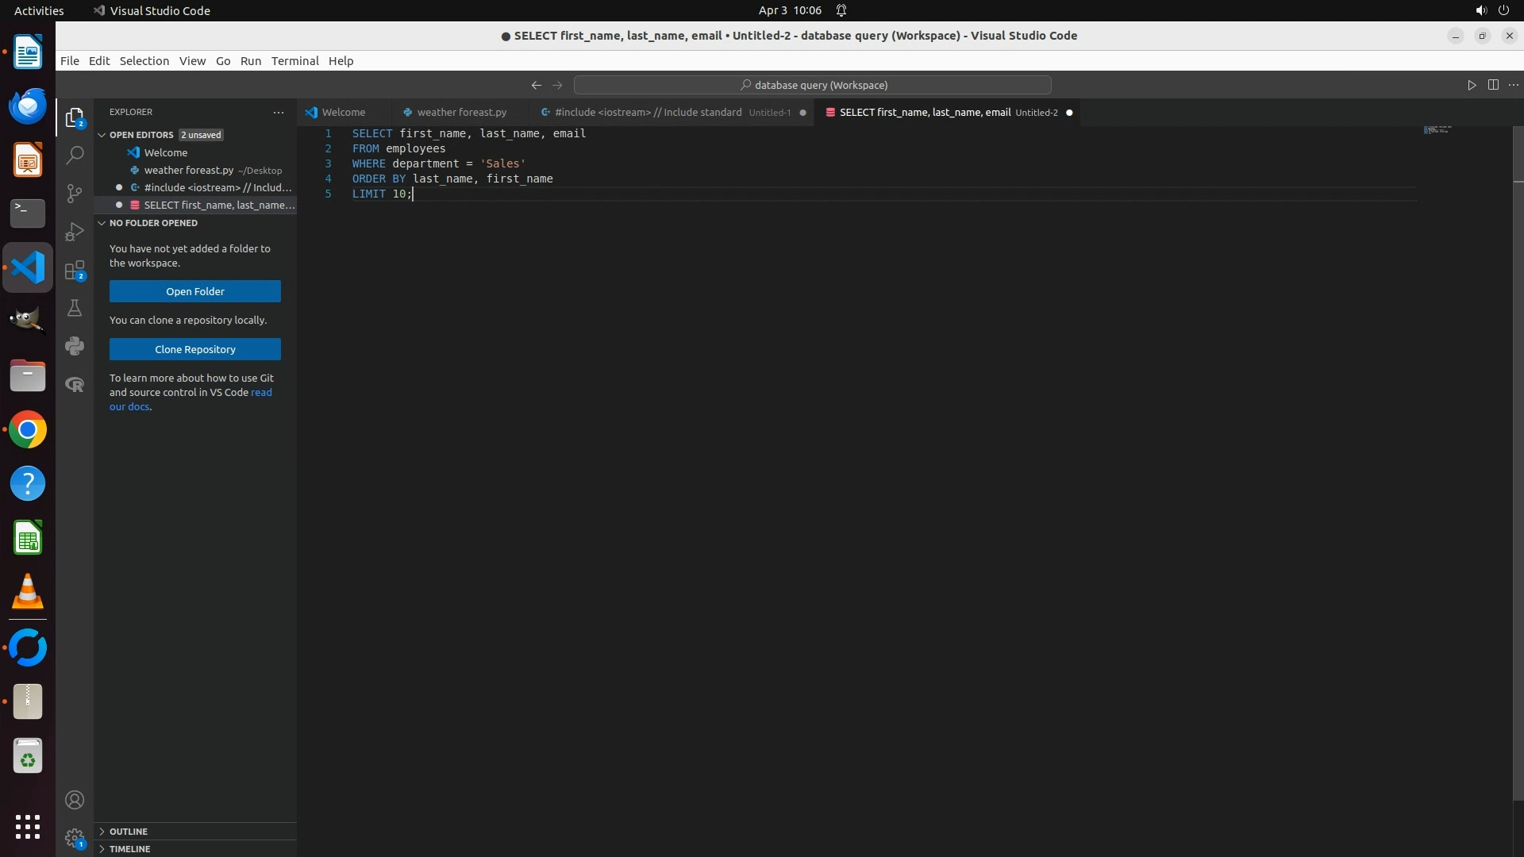The width and height of the screenshot is (1524, 857).
Task: Open the Terminal menu
Action: click(294, 61)
